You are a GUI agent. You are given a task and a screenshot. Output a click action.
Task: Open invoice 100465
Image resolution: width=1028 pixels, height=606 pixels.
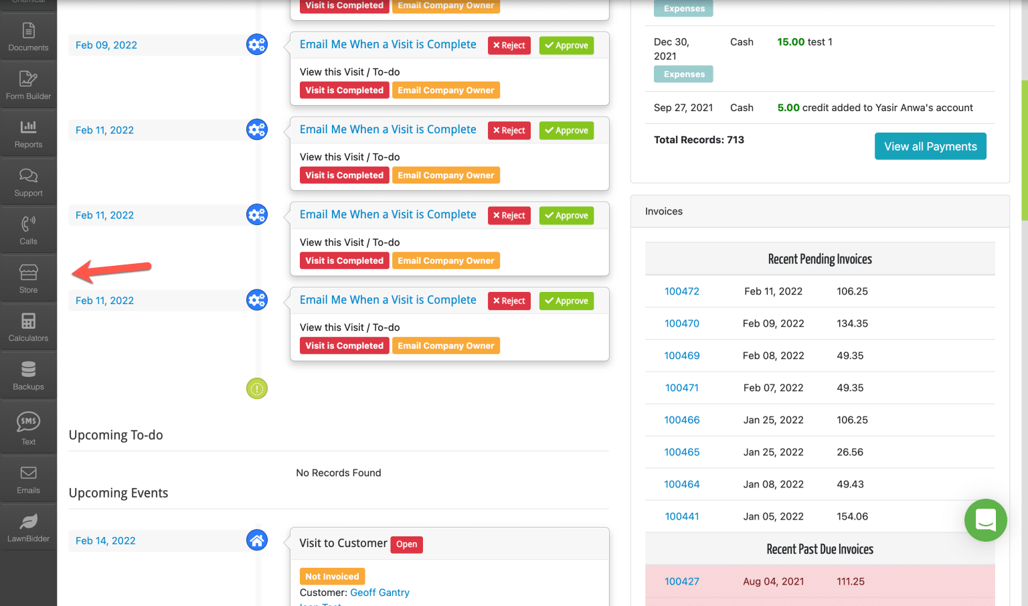(x=682, y=452)
